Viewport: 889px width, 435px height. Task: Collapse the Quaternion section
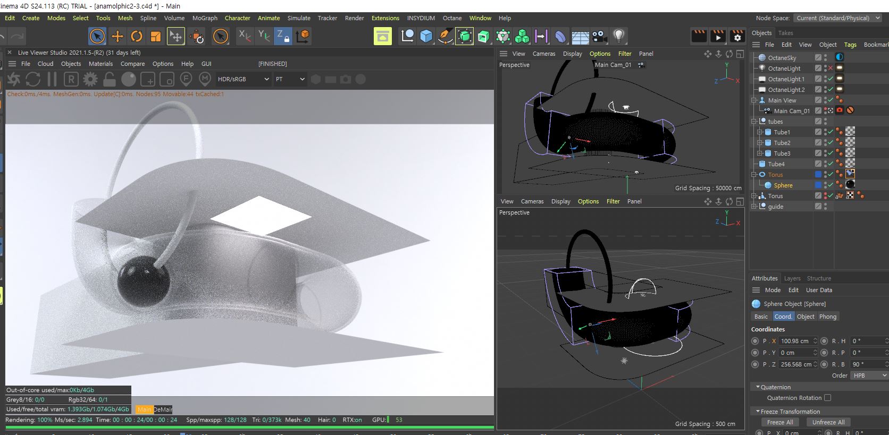(x=758, y=387)
